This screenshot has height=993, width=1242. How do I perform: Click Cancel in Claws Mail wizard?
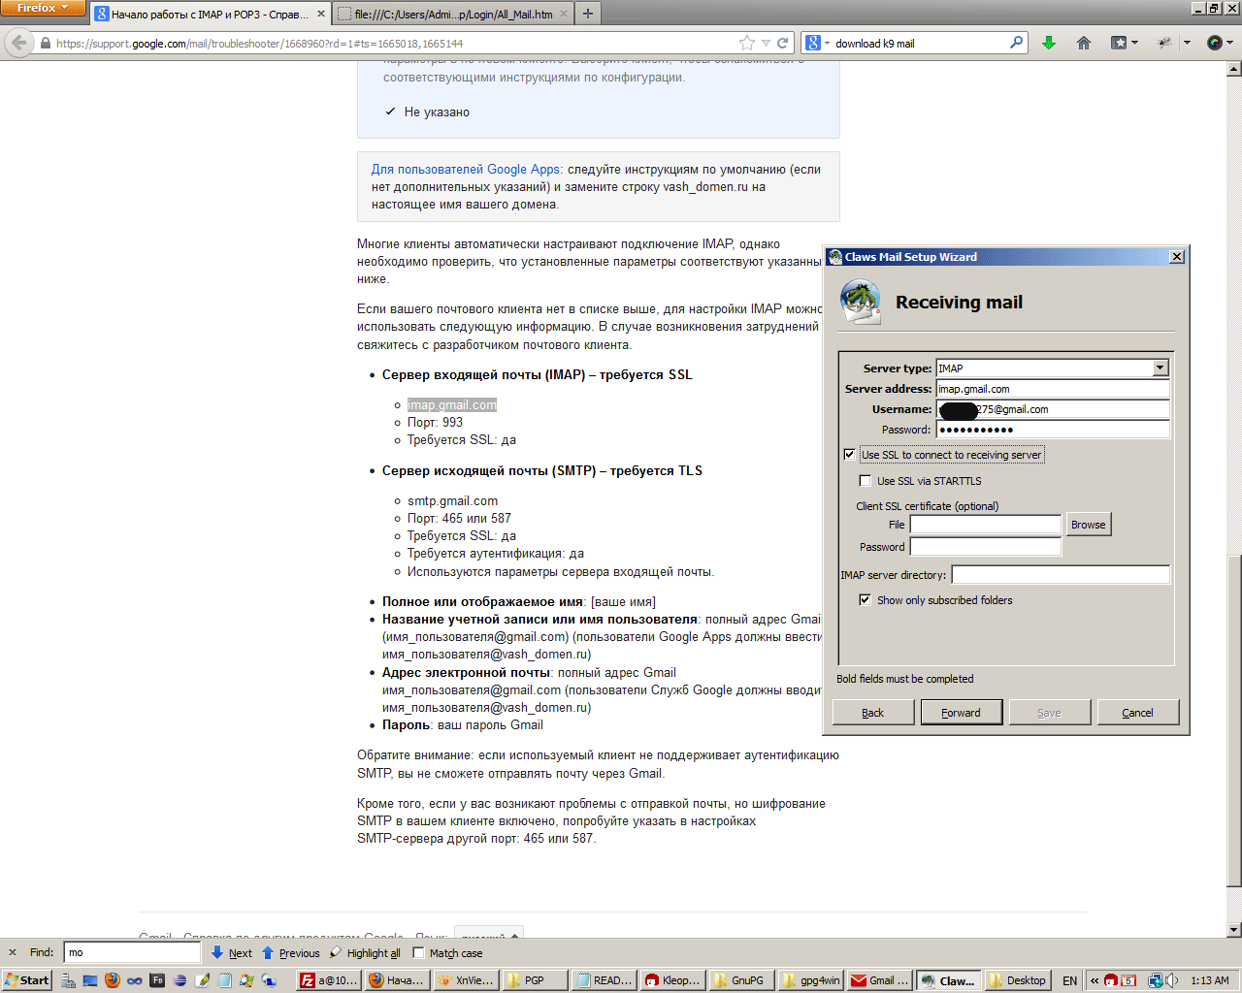point(1138,712)
